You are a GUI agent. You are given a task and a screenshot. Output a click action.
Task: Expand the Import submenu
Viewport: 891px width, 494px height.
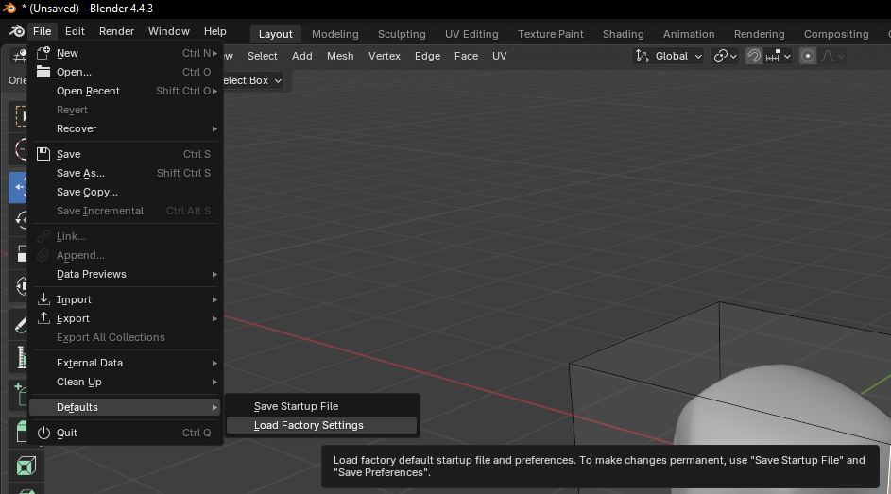coord(125,299)
